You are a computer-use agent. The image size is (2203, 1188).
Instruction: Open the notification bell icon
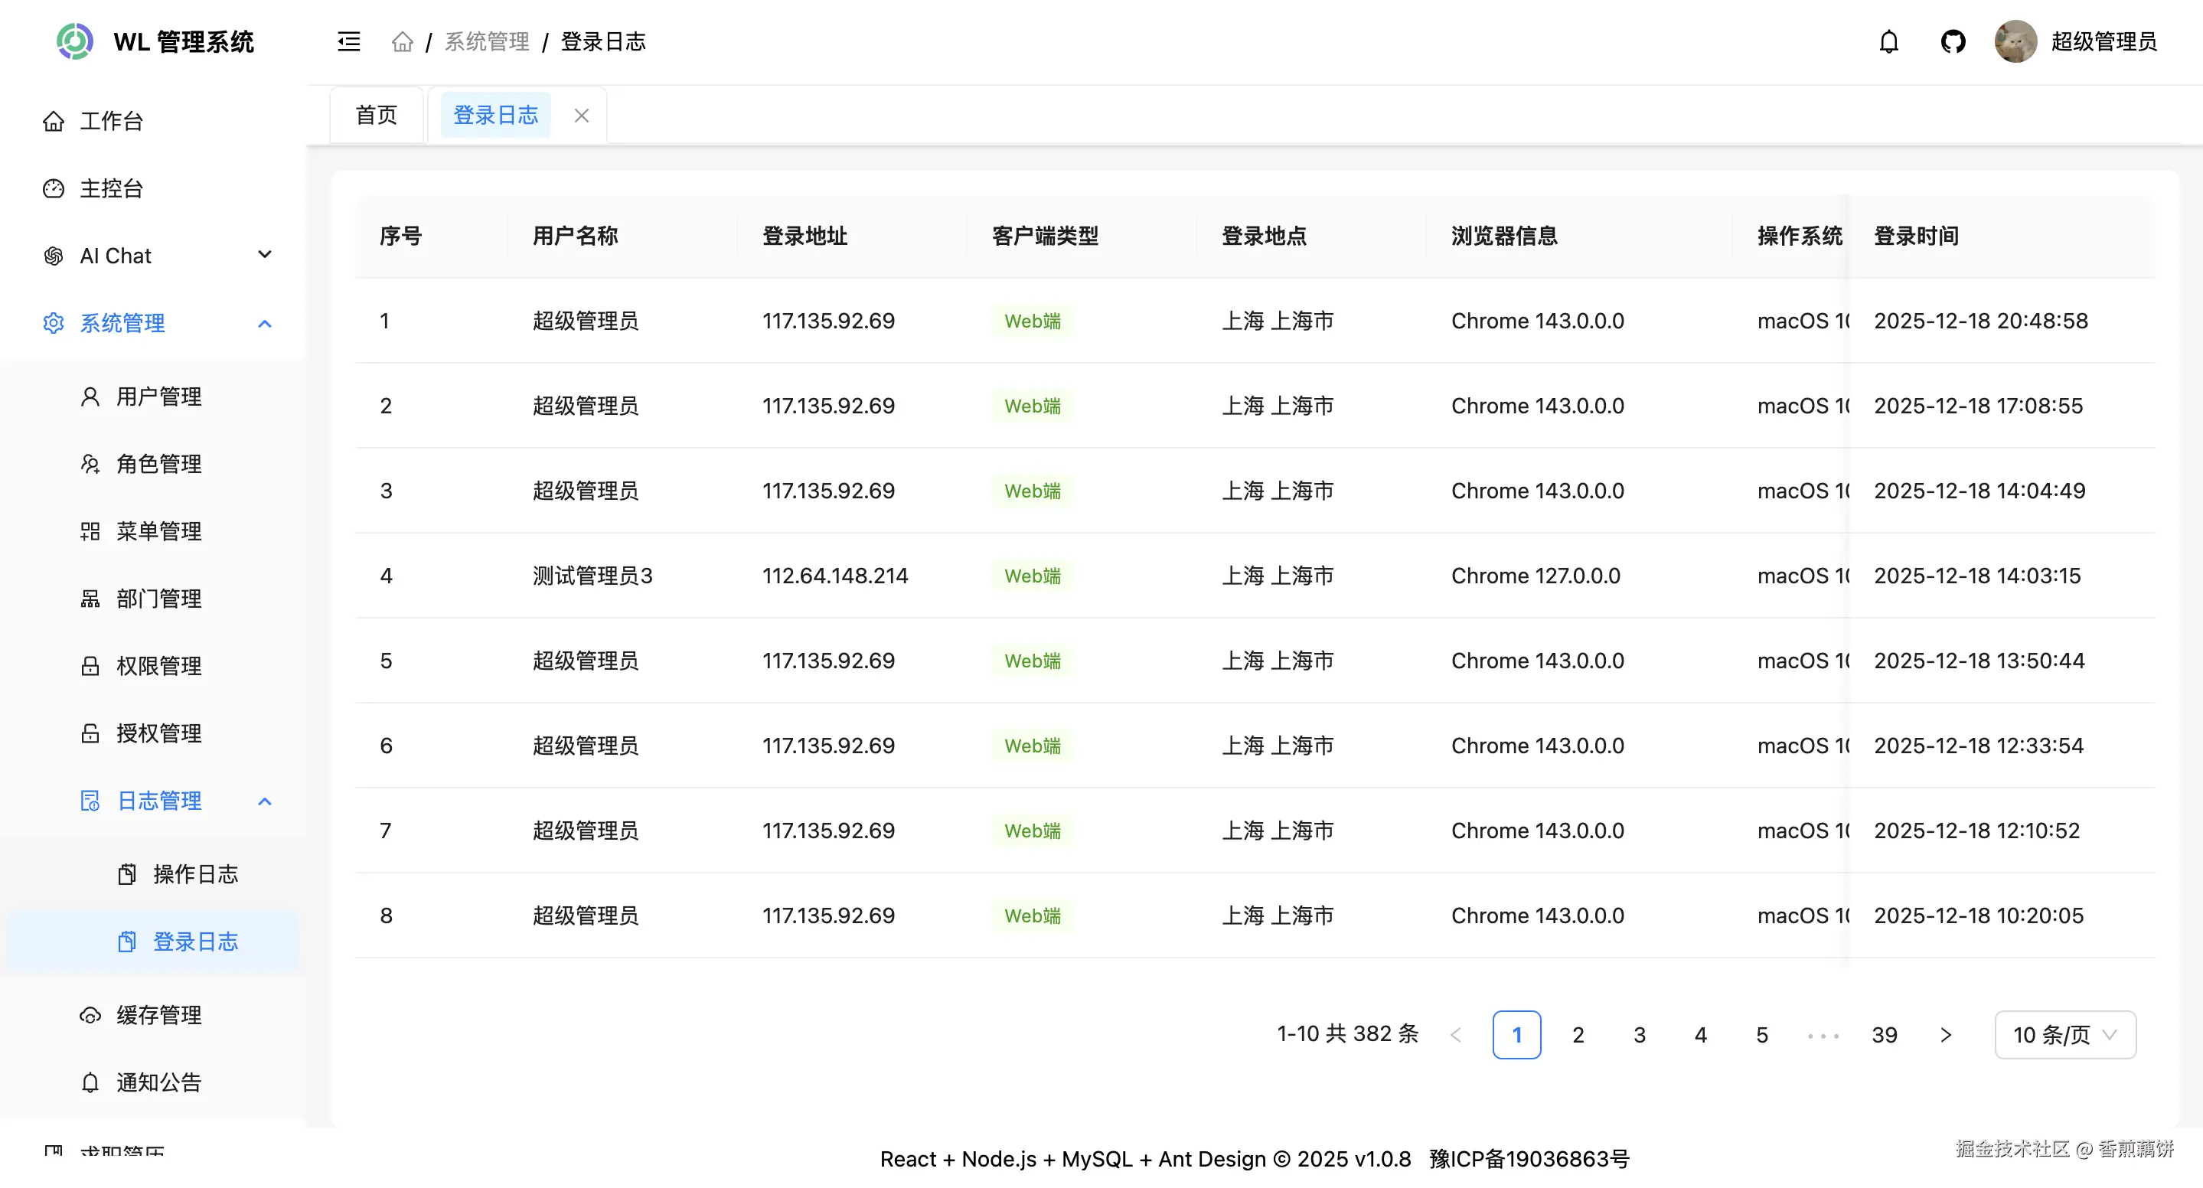pyautogui.click(x=1888, y=41)
